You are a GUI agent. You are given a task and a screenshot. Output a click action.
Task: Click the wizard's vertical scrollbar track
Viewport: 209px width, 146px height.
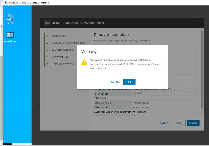pos(202,70)
